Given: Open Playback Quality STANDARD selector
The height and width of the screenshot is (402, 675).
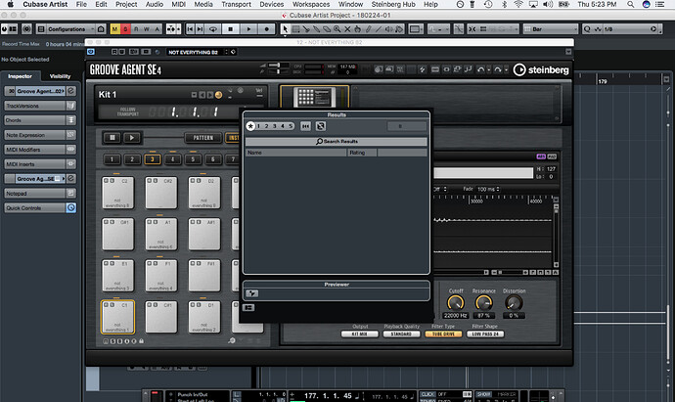Looking at the screenshot, I should [x=401, y=334].
